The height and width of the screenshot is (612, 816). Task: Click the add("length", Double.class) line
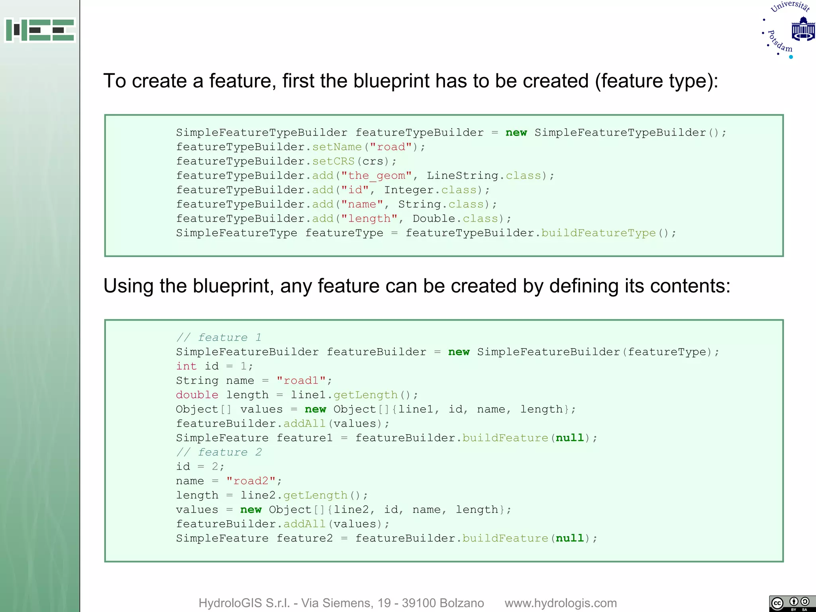coord(344,219)
